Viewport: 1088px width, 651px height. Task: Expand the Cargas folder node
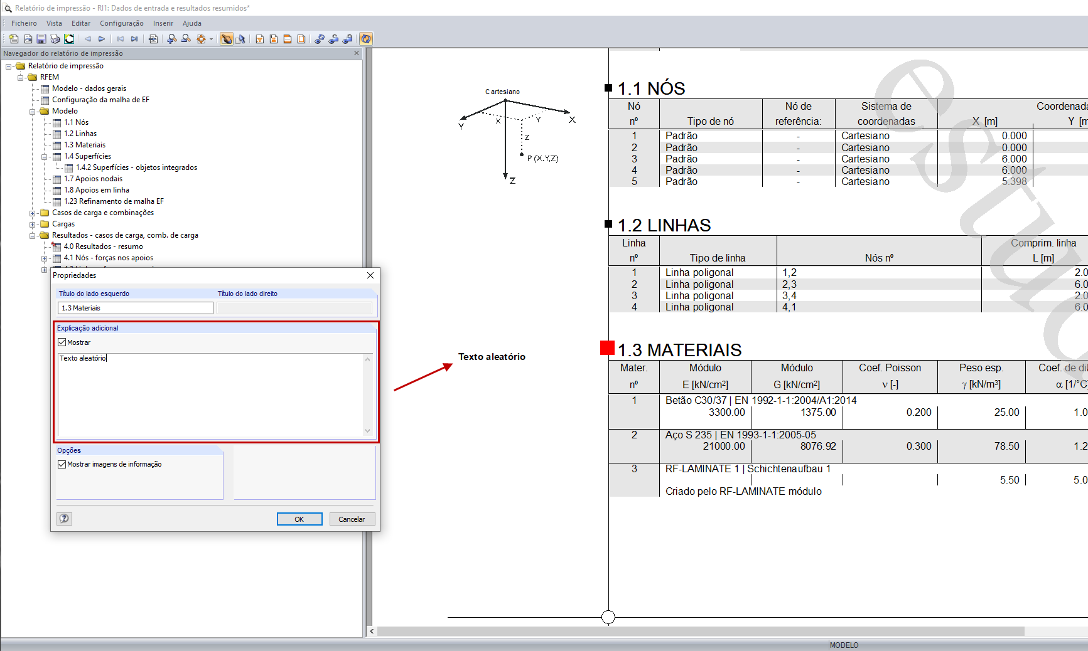pos(33,225)
